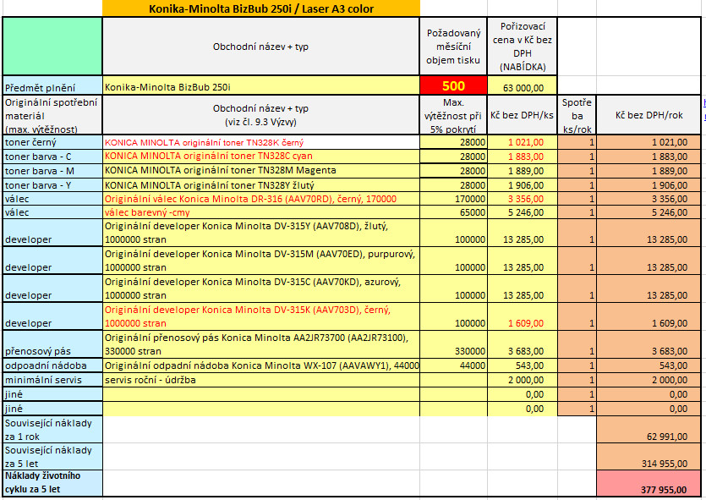Select the 'Originální přenosový pás Konica Minolta AA2JR73700' cell
Viewport: 706px width, 500px height.
click(x=261, y=344)
